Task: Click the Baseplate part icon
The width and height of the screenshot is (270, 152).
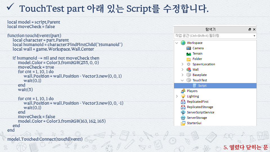Action: point(189,75)
